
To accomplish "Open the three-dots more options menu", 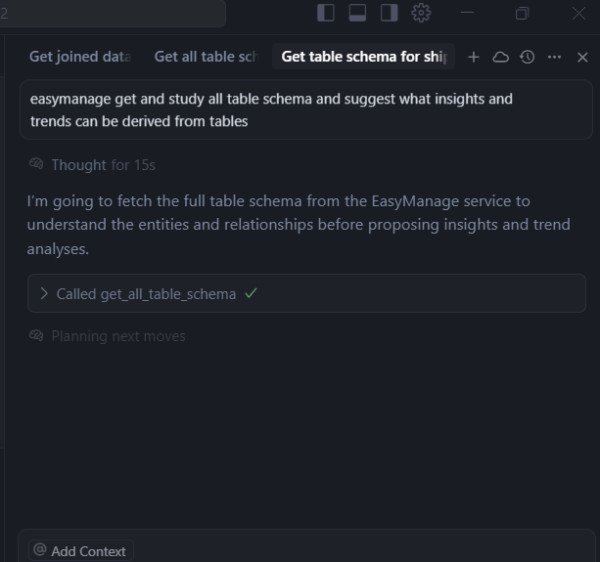I will click(x=554, y=57).
